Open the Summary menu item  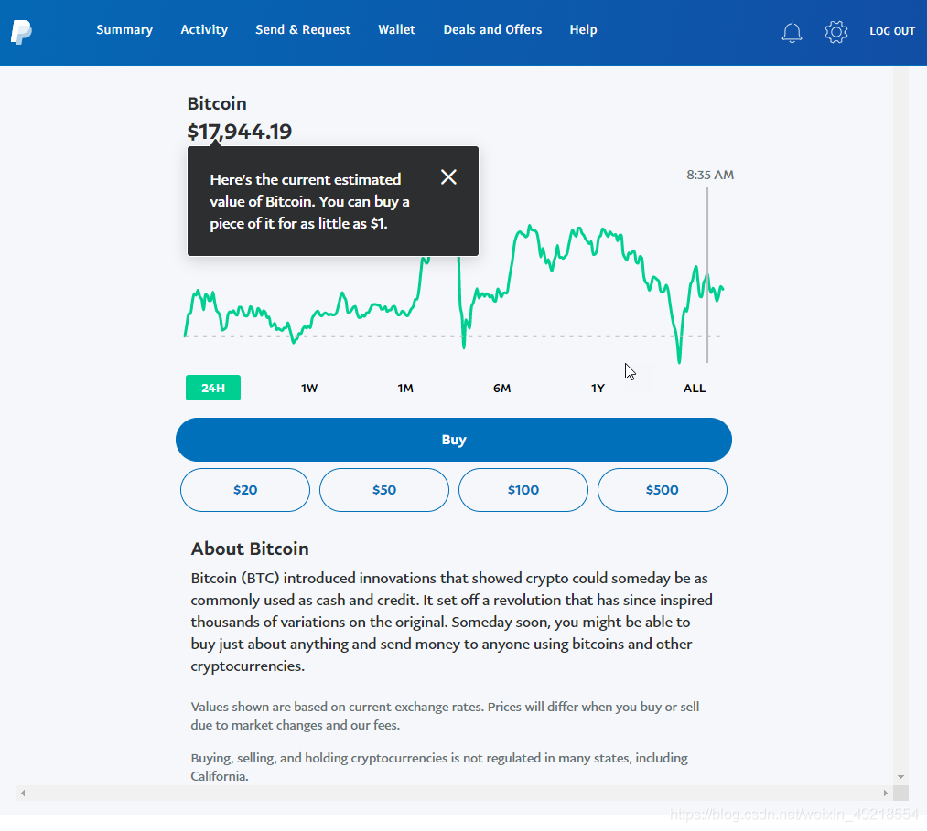tap(124, 29)
